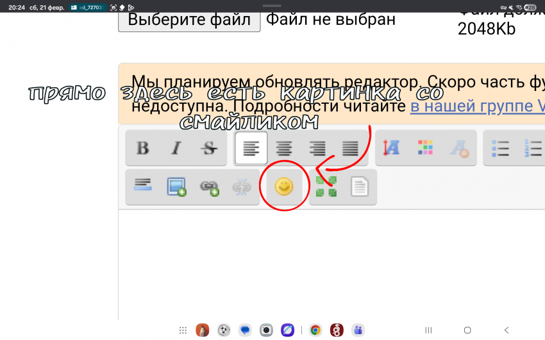Remove the link with unlink icon
Viewport: 545px width, 340px height.
tap(242, 187)
